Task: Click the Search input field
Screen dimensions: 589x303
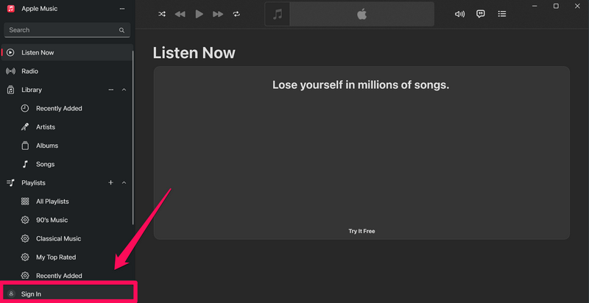Action: click(x=67, y=30)
